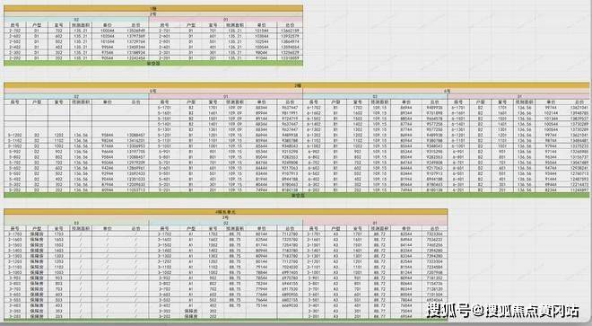Click room cell 5-1701 in 2幢 table
The width and height of the screenshot is (592, 326).
[164, 108]
